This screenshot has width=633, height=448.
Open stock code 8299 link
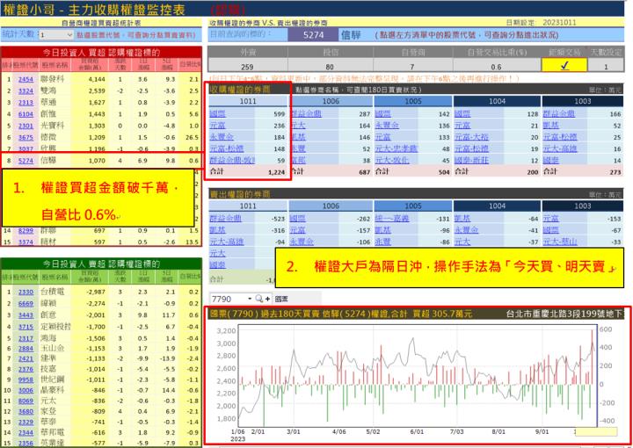25,231
